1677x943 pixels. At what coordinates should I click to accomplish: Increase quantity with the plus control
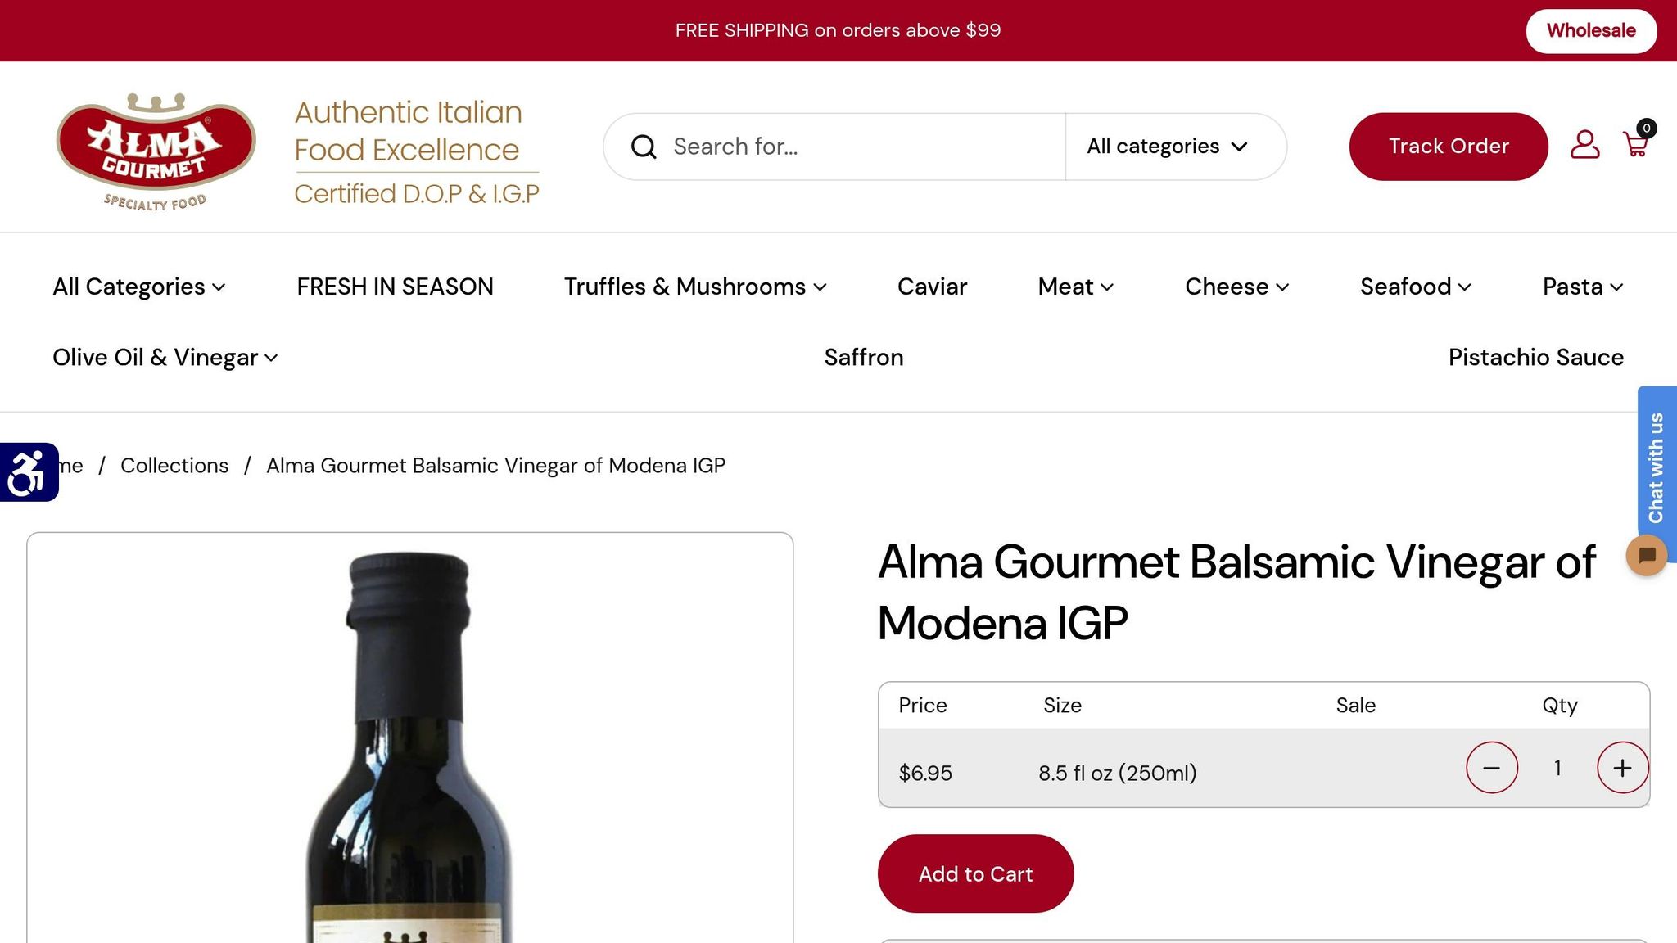(1622, 768)
